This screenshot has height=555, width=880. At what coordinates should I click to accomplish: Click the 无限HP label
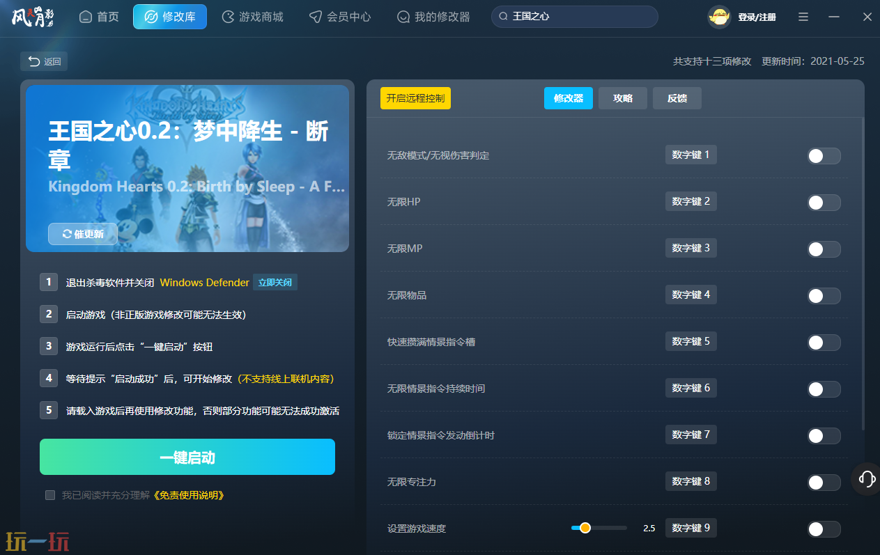coord(404,202)
